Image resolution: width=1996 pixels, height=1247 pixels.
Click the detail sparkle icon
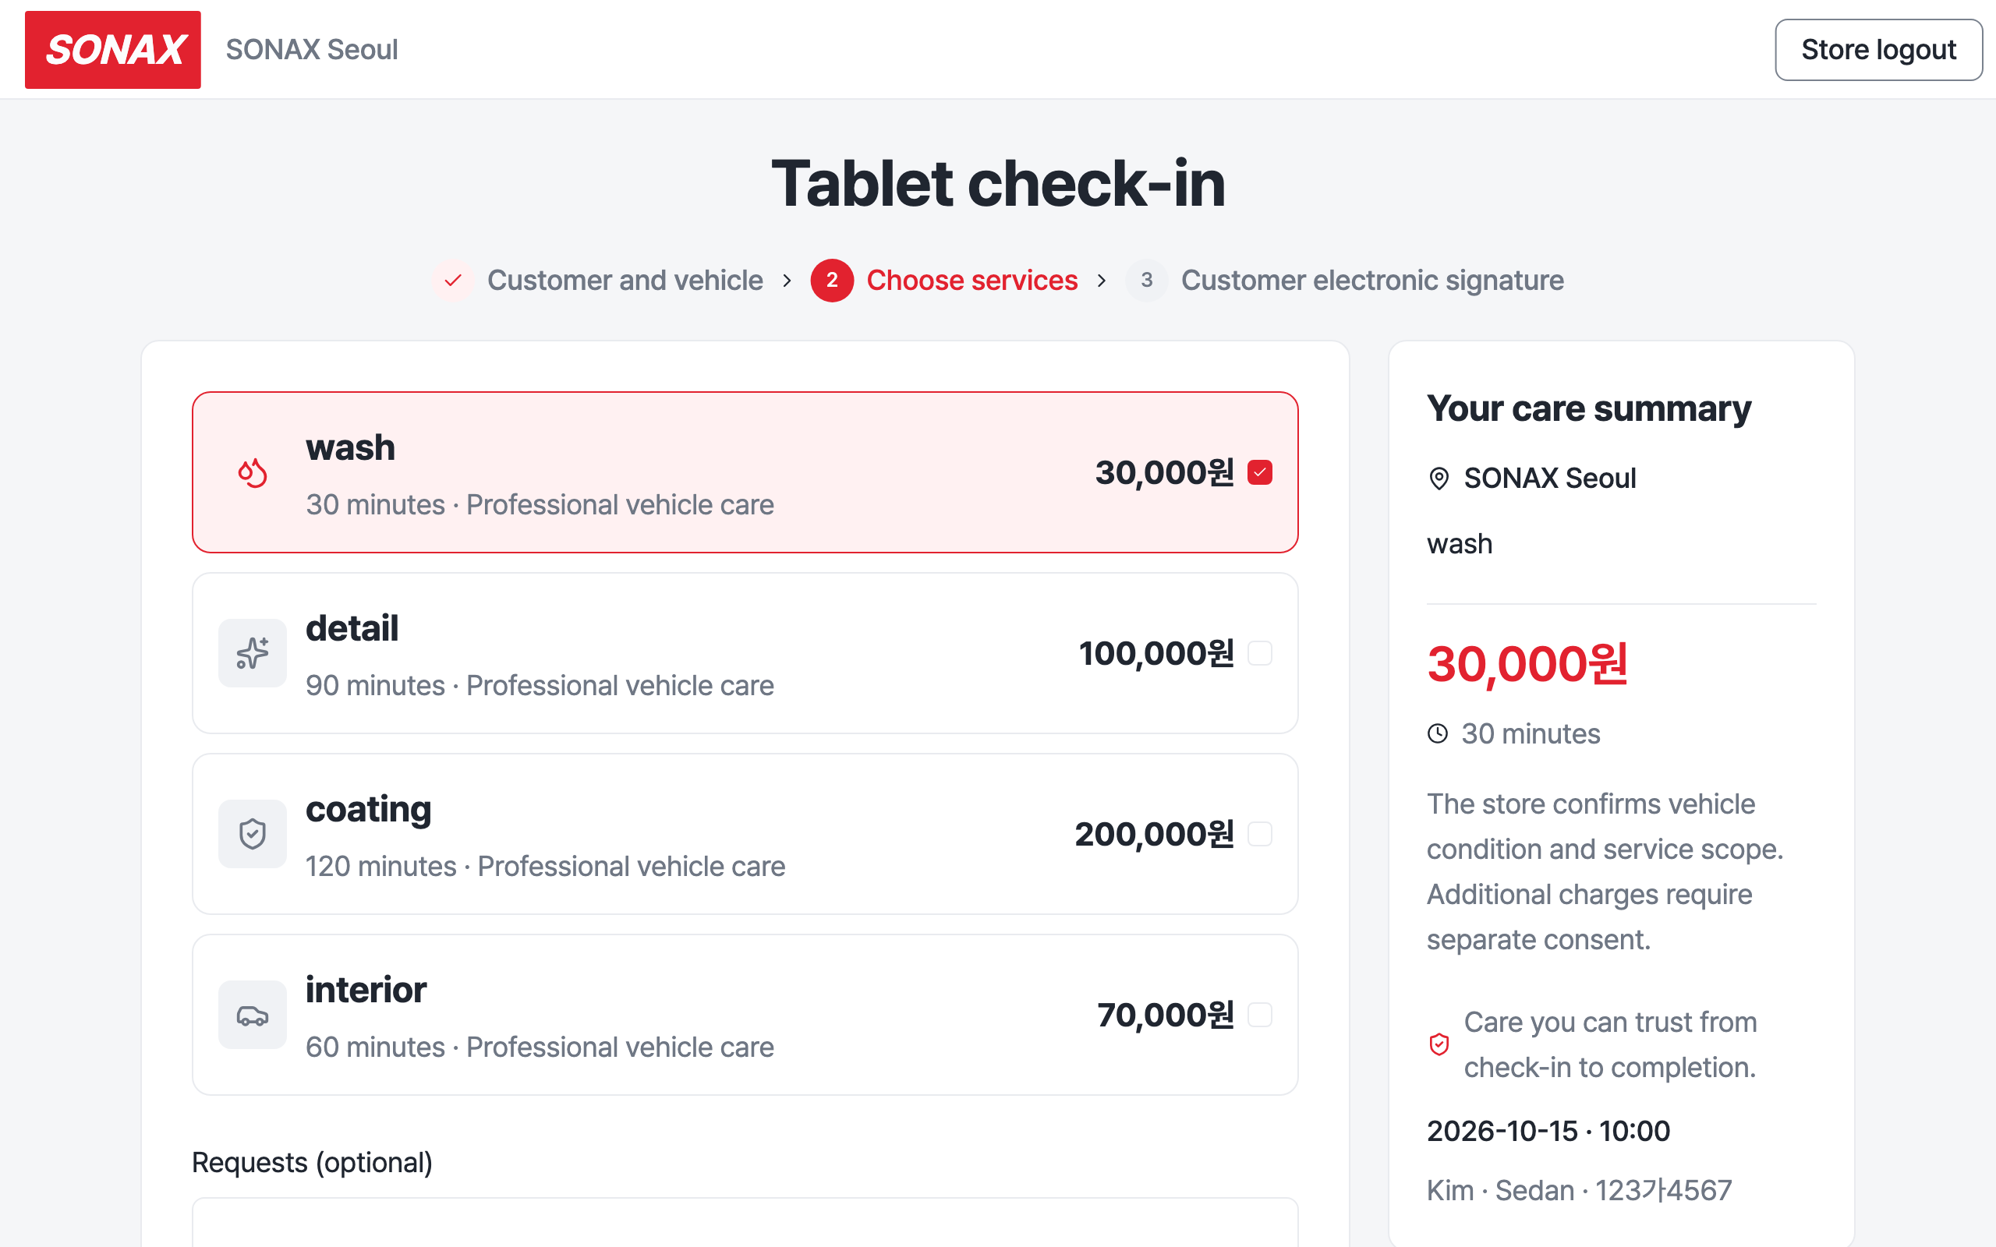point(253,653)
